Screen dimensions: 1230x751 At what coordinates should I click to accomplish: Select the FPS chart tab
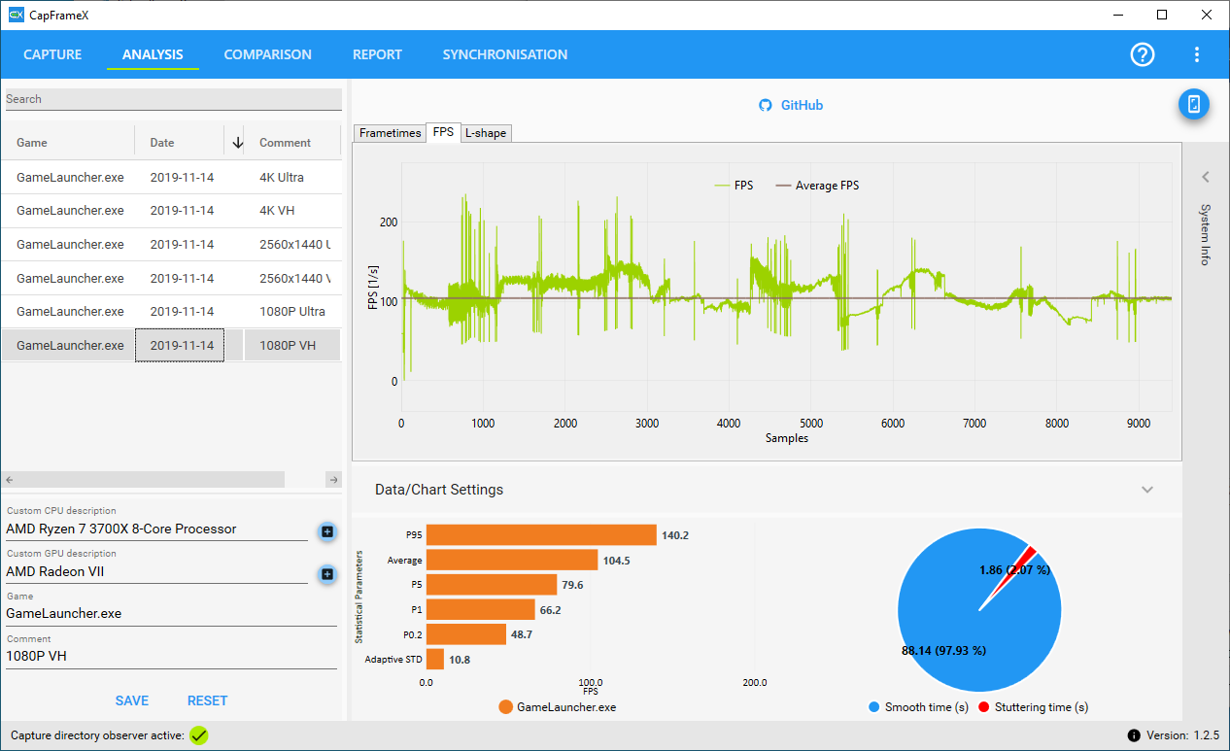(x=443, y=132)
